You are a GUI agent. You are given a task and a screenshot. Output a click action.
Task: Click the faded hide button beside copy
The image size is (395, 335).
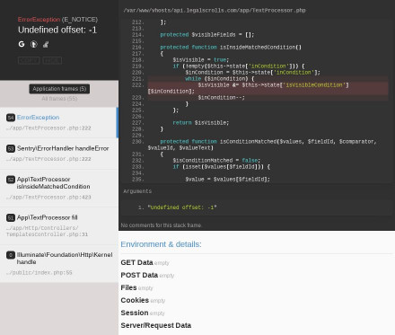pos(52,60)
